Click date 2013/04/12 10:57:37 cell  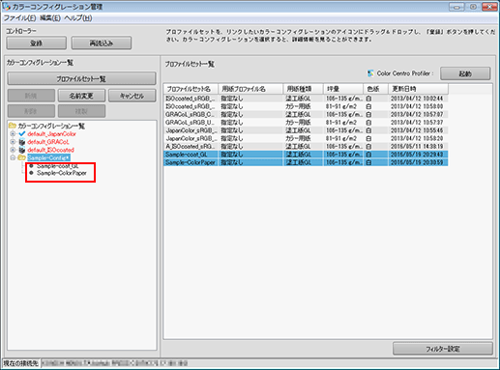click(x=417, y=123)
